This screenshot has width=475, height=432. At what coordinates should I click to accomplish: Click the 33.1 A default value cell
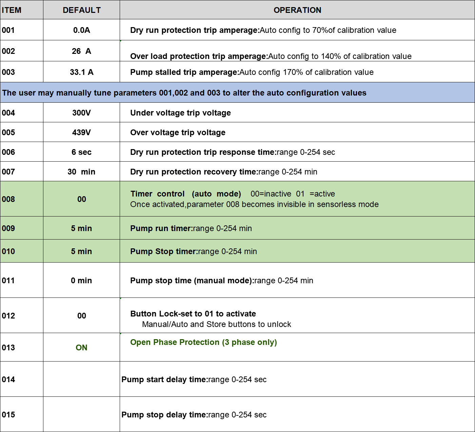81,72
